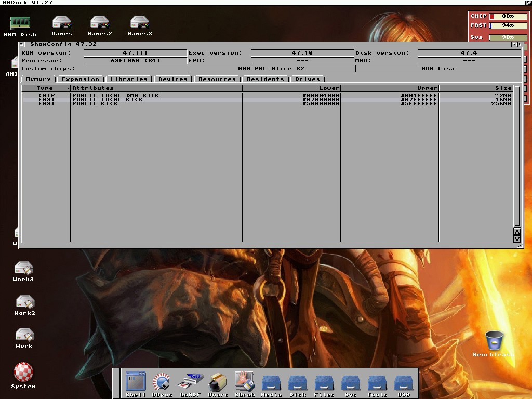Screen dimensions: 532x399
Task: Click the Sys usage gauge
Action: pos(508,37)
